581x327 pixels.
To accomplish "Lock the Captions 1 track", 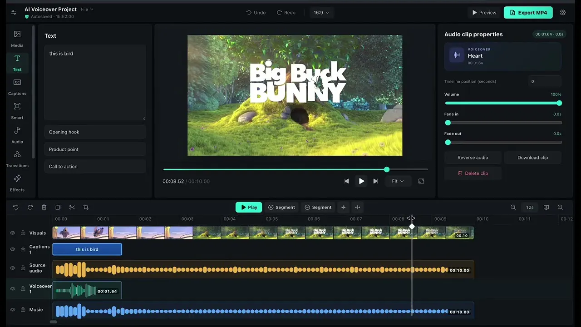I will click(23, 249).
